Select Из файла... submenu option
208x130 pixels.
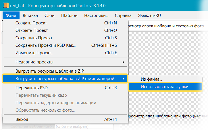coord(151,79)
